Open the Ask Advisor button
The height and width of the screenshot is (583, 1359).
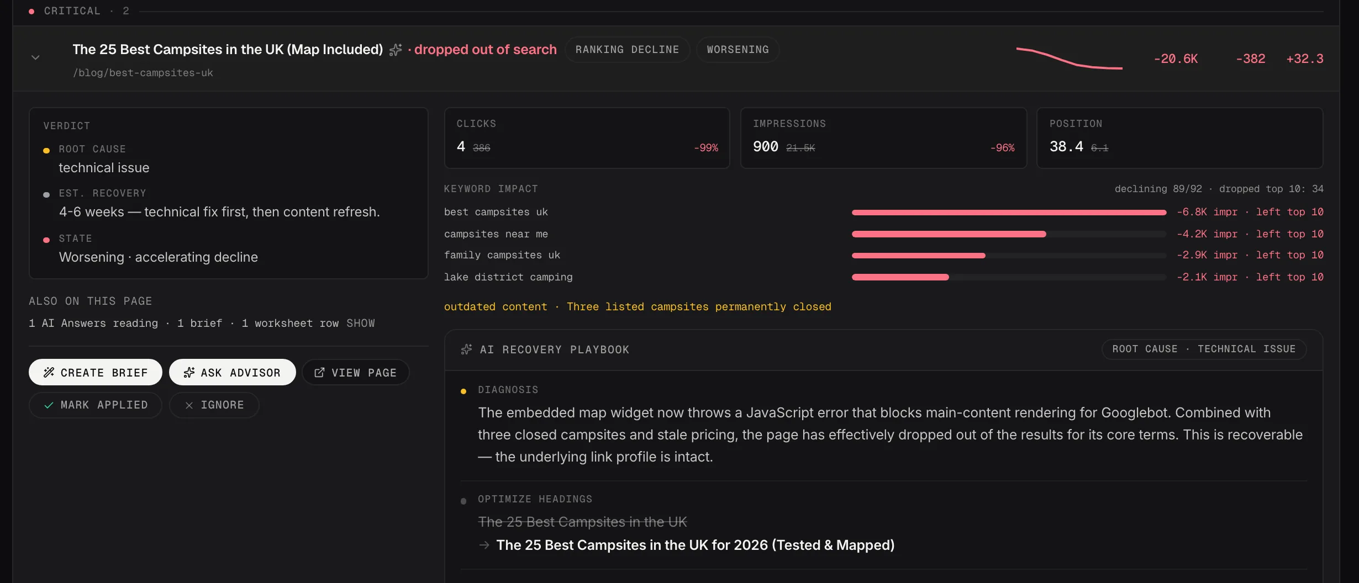click(233, 373)
